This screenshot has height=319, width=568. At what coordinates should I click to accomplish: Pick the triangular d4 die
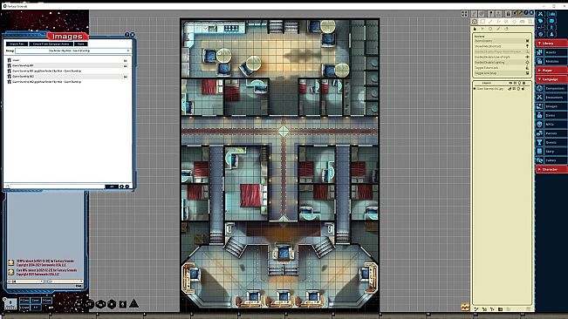133,303
